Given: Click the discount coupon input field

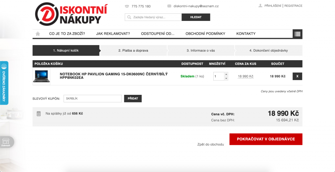Looking at the screenshot, I should (93, 98).
